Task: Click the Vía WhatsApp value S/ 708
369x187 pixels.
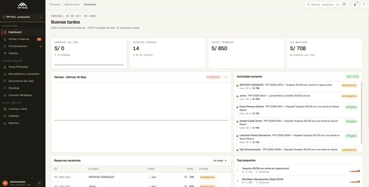Action: tap(298, 48)
